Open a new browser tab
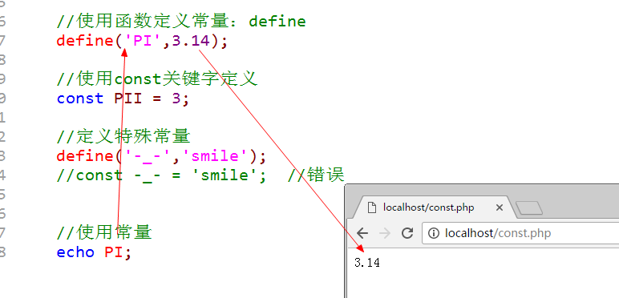619x298 pixels. pyautogui.click(x=529, y=208)
